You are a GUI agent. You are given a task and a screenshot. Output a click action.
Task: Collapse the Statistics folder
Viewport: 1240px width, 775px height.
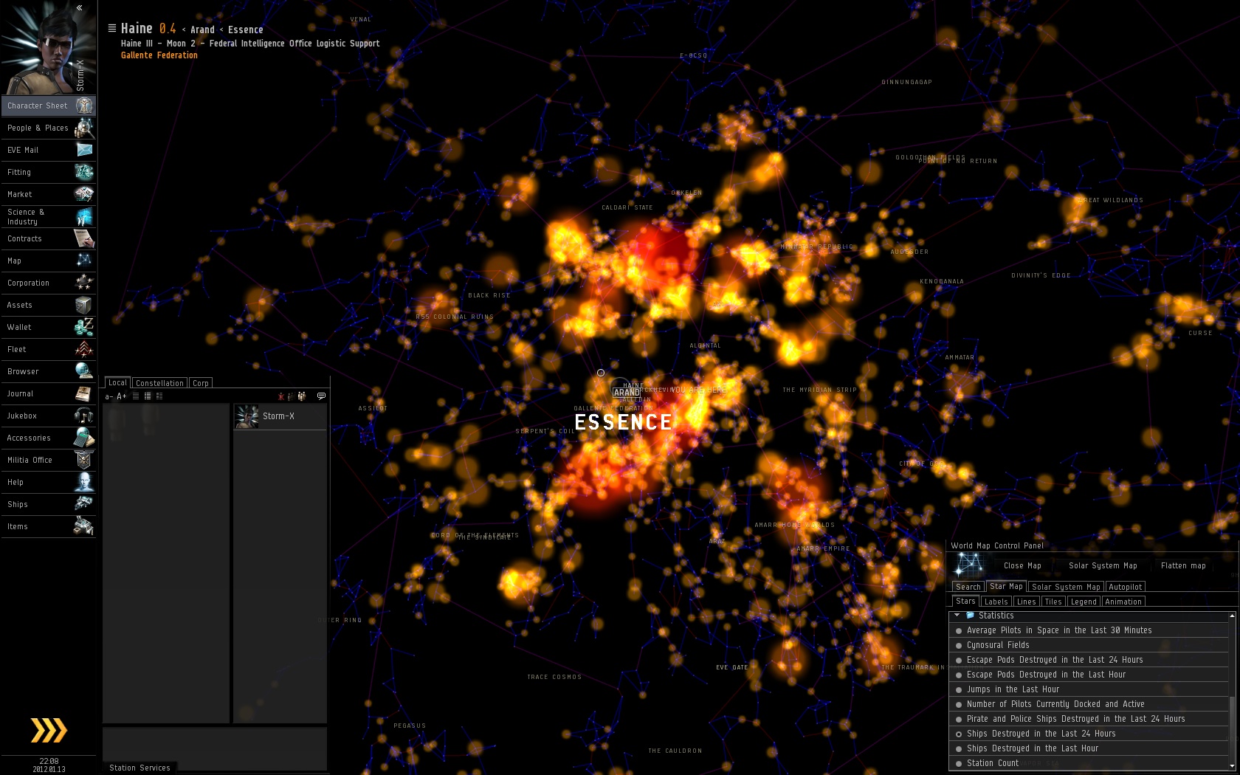pyautogui.click(x=957, y=615)
